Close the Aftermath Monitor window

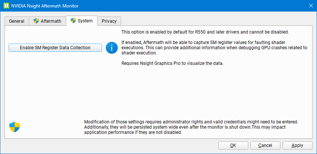[311, 6]
